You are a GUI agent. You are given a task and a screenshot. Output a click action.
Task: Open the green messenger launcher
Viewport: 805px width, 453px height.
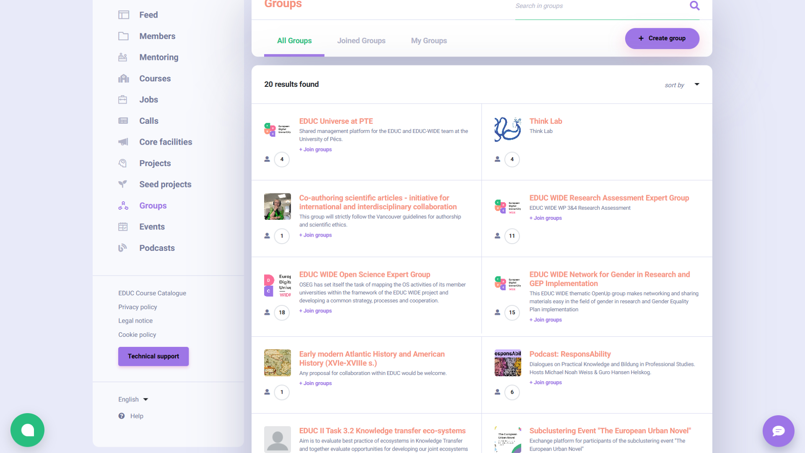click(28, 430)
